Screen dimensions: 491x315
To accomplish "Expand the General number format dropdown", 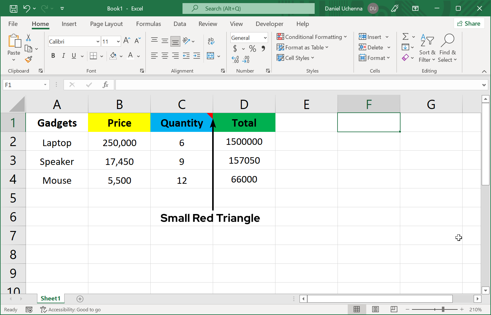I will (265, 38).
